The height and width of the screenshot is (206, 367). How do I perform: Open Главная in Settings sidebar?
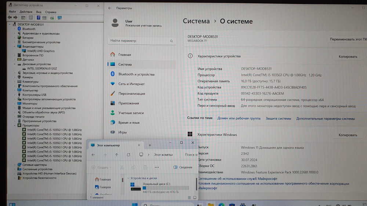tap(142, 55)
